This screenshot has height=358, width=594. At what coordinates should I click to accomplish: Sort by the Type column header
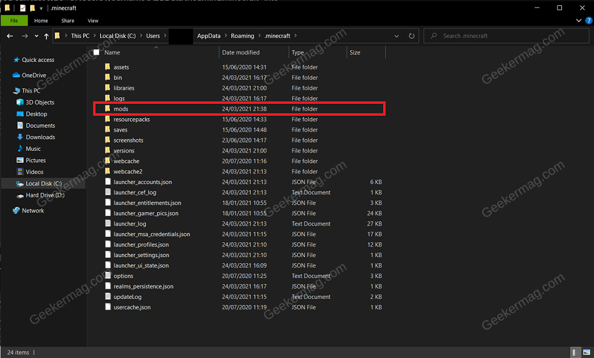298,53
